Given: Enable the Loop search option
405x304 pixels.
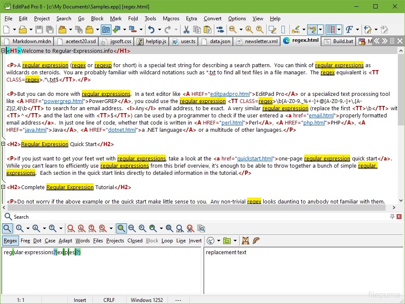Looking at the screenshot, I should click(x=167, y=241).
